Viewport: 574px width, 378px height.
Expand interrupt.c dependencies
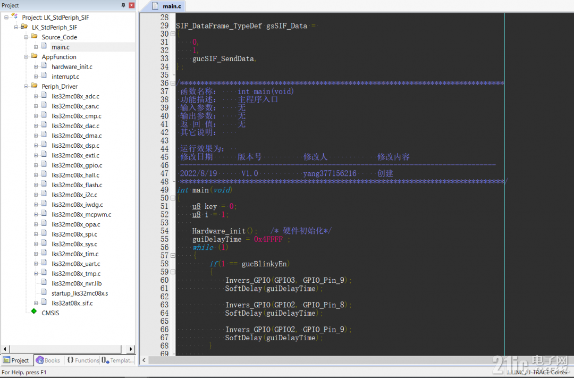(36, 77)
